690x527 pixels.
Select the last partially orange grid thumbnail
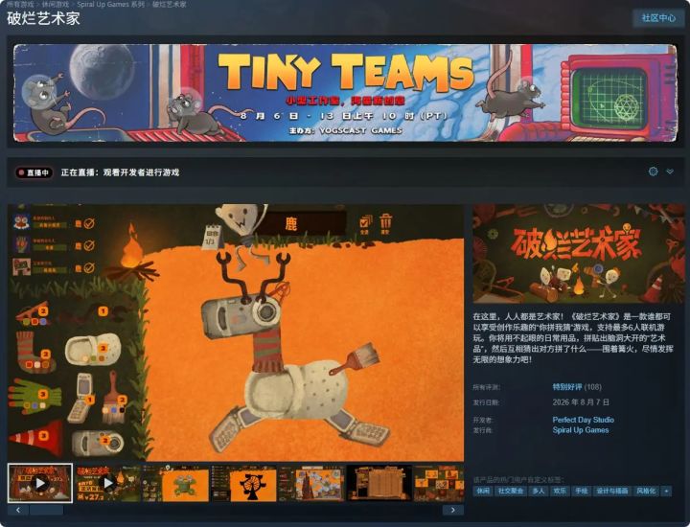(x=439, y=483)
